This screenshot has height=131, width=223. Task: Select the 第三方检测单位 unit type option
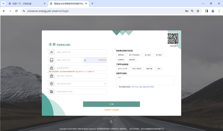pyautogui.click(x=135, y=55)
